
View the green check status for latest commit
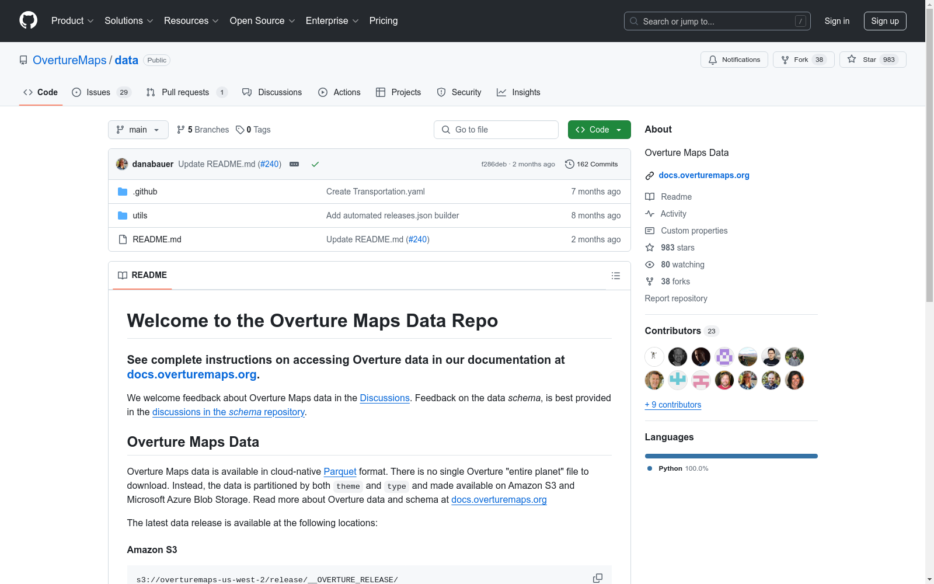pos(315,164)
